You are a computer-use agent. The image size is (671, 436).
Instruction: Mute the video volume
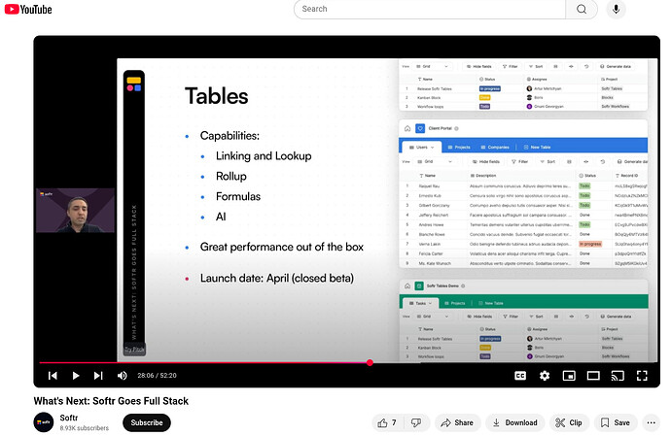pos(122,376)
